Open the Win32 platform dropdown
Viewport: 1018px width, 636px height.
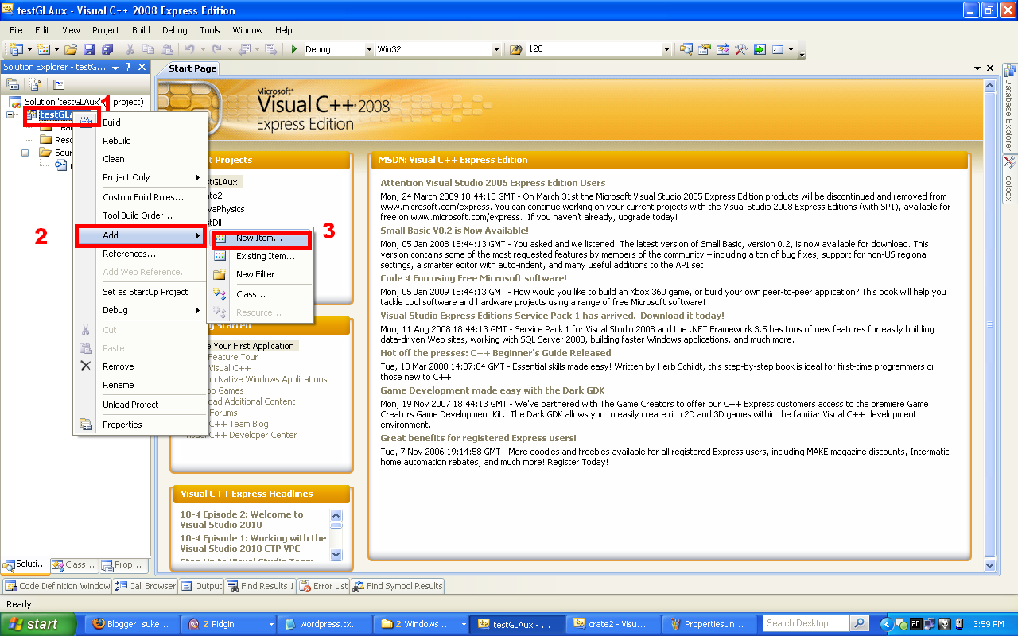click(x=497, y=49)
